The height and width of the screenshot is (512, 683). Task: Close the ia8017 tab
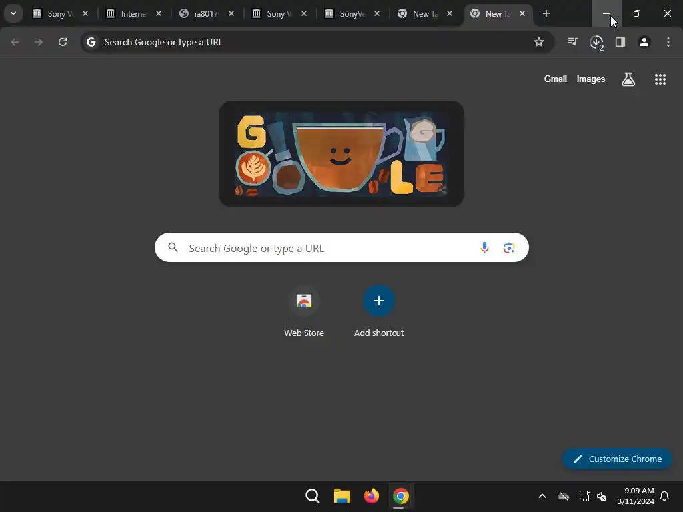tap(231, 13)
